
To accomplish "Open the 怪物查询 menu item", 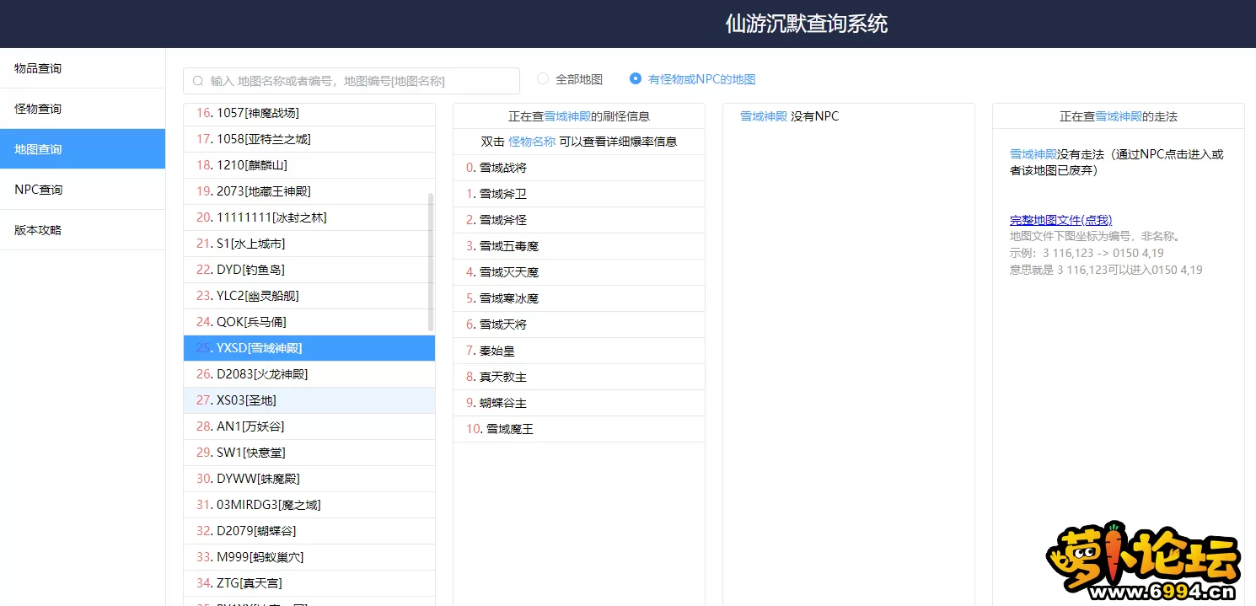I will [83, 109].
